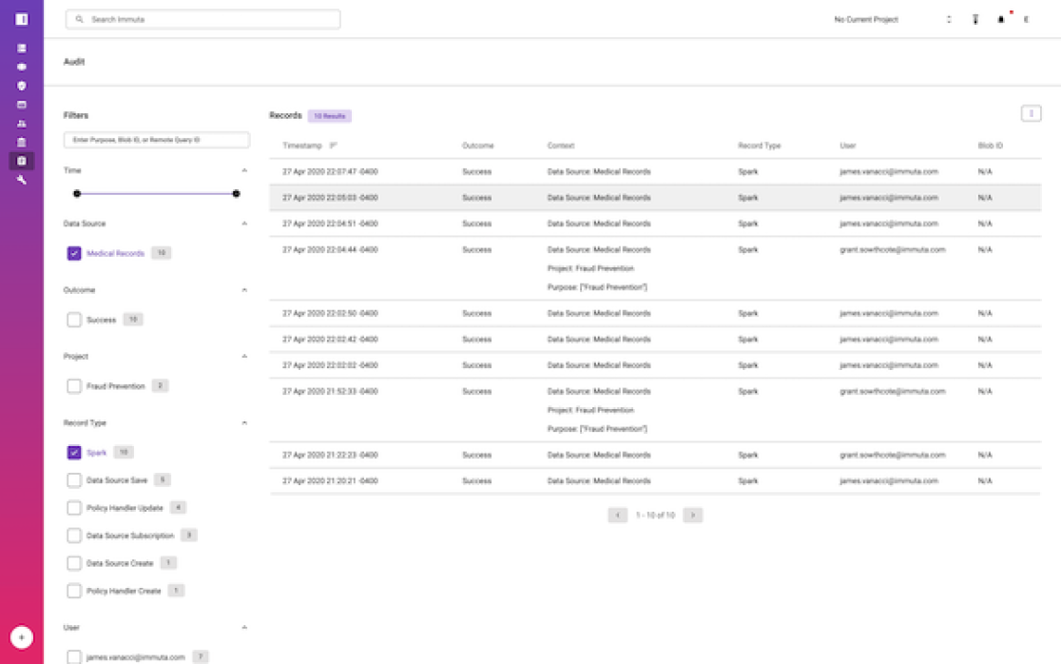Open the topmost sidebar icon below the logo
Screen dimensions: 1061x664
21,49
